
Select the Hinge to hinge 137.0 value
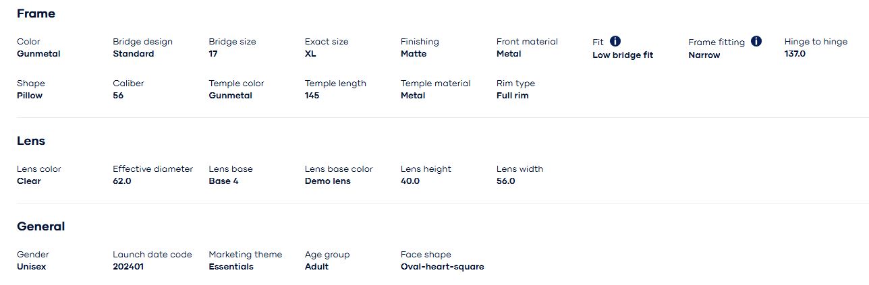795,54
